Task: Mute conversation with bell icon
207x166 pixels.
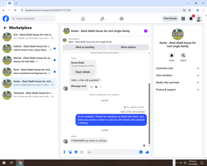Action: point(172,56)
